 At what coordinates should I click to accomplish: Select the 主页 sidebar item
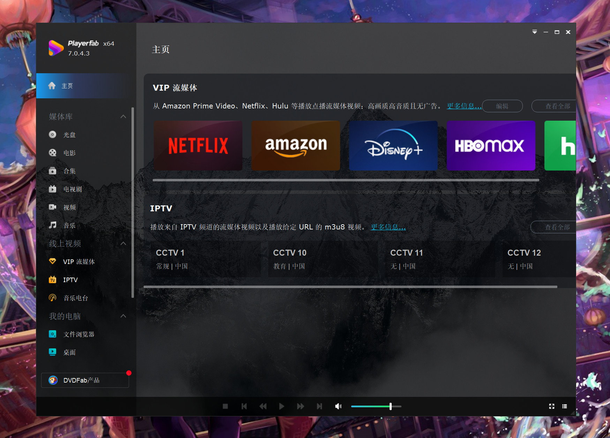coord(86,86)
